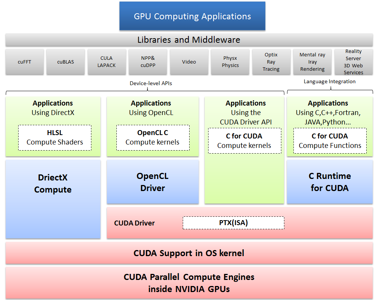This screenshot has width=378, height=300.
Task: Select the Mental ray Iray Rendering box
Action: [312, 62]
